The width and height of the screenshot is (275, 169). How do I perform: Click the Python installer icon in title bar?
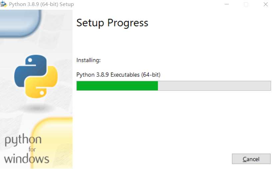(4, 4)
